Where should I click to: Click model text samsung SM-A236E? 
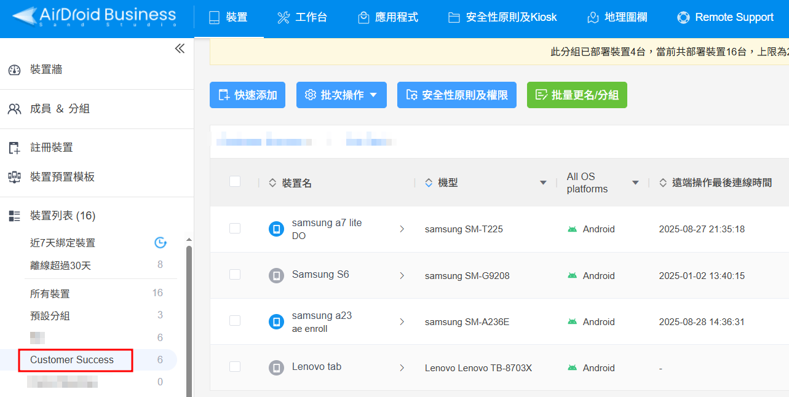pos(467,322)
